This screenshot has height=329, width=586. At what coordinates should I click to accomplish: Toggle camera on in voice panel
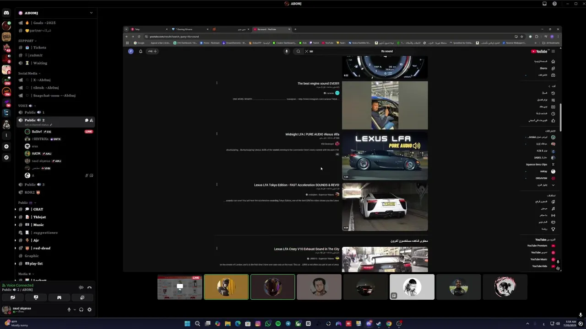pos(13,297)
